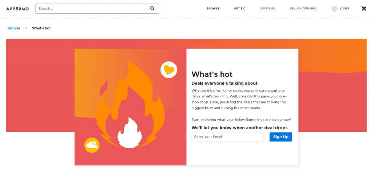The width and height of the screenshot is (372, 189).
Task: Click the user avatar icon
Action: coord(334,9)
